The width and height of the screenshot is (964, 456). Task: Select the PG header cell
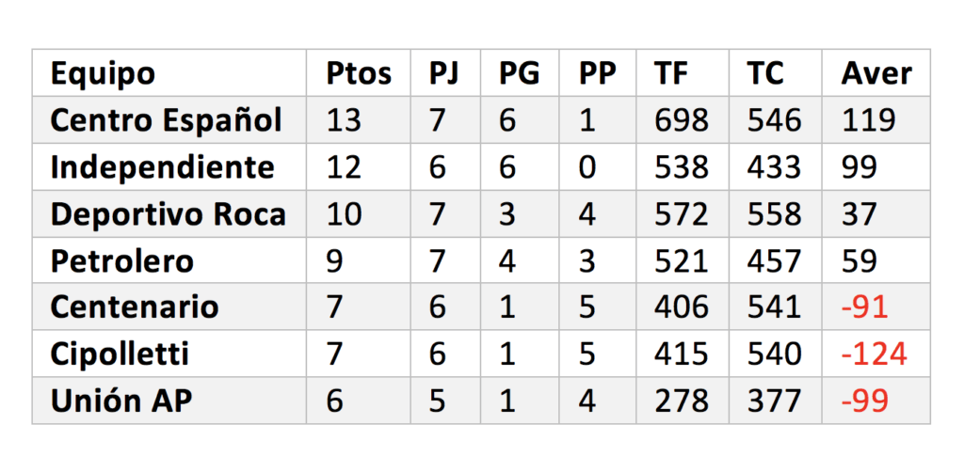[x=519, y=73]
